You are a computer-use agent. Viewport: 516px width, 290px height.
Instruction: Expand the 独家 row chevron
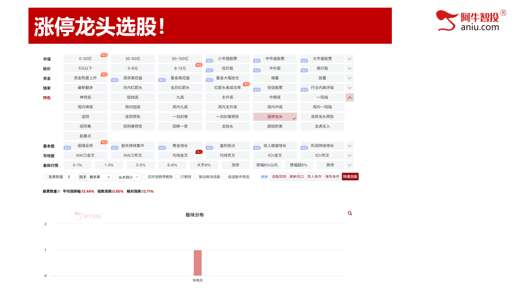pyautogui.click(x=349, y=88)
